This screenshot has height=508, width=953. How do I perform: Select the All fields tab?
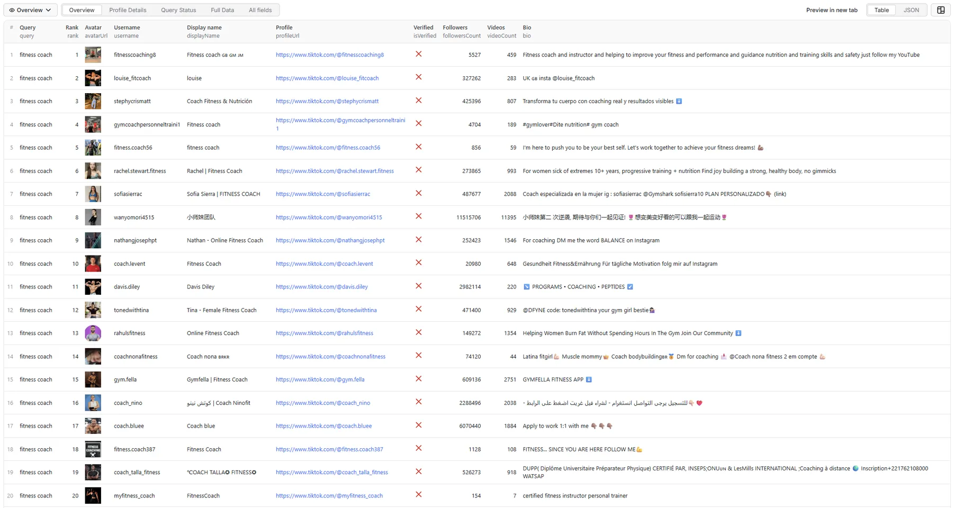tap(260, 10)
